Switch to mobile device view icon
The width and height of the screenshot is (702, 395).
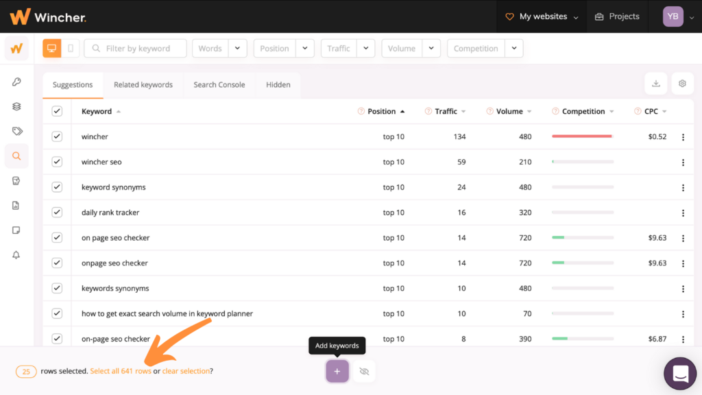(x=71, y=49)
